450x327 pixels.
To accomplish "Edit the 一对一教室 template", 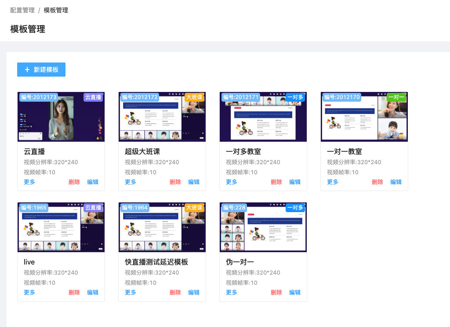I will (396, 182).
